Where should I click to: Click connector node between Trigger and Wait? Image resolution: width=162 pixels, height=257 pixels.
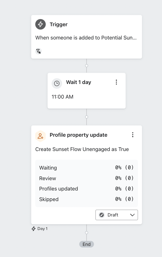pyautogui.click(x=87, y=66)
